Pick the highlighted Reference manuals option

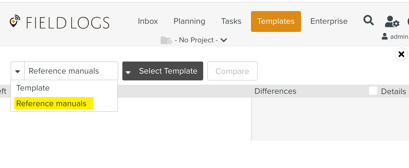point(51,104)
